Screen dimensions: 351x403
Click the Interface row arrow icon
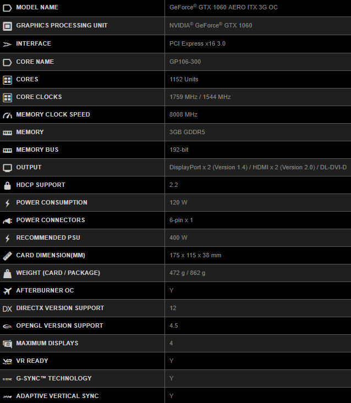click(7, 44)
